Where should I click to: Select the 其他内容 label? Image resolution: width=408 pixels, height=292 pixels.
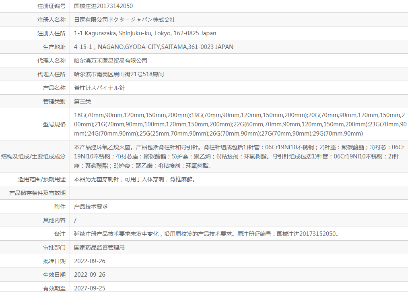click(54, 221)
